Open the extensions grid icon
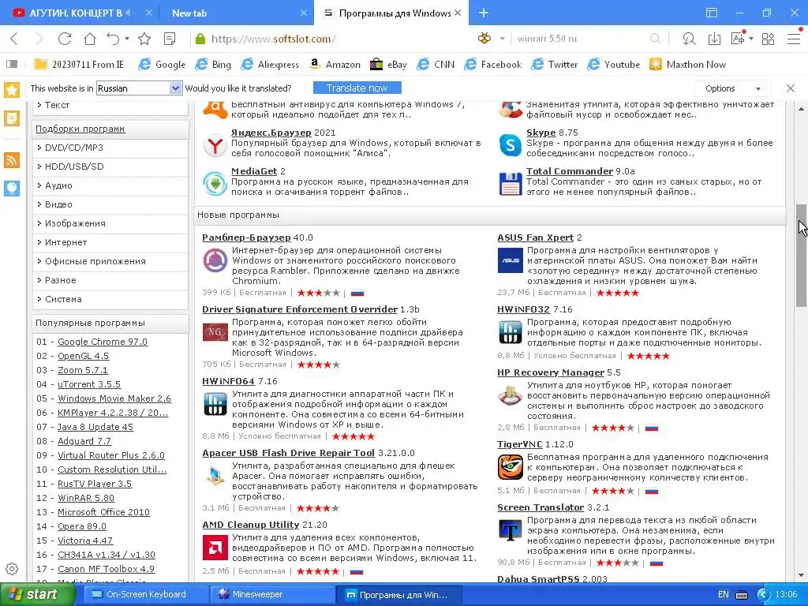This screenshot has width=808, height=606. tap(768, 39)
